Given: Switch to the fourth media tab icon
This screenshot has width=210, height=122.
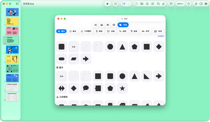Looking at the screenshot, I should (114, 25).
